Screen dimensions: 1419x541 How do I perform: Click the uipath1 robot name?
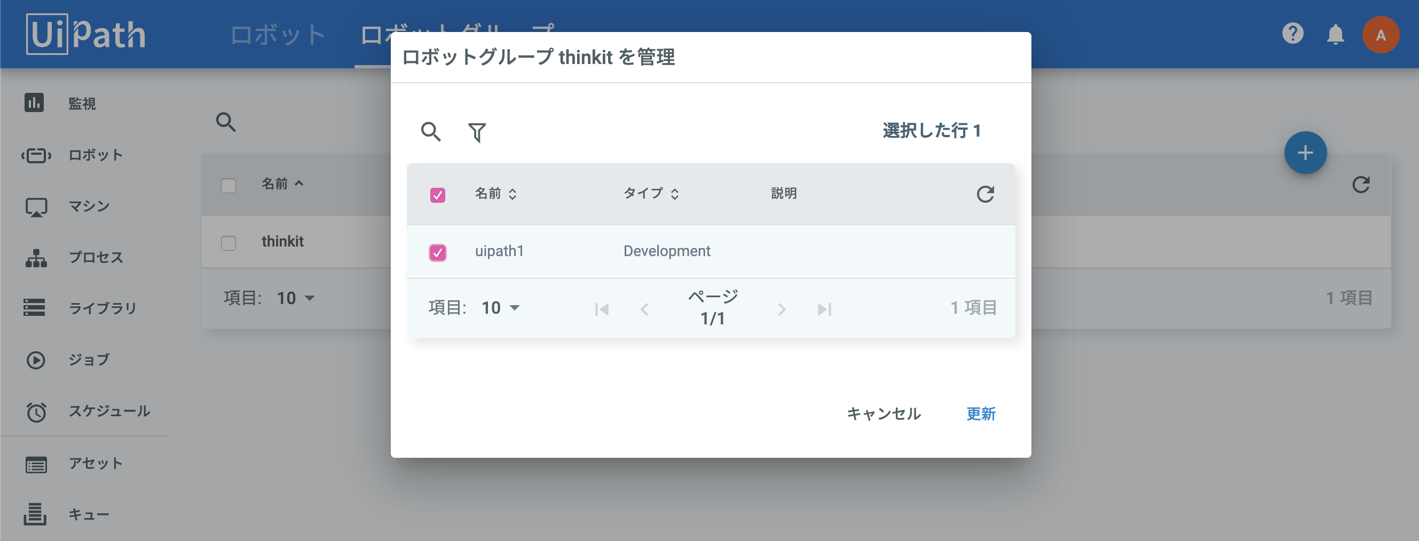(499, 251)
